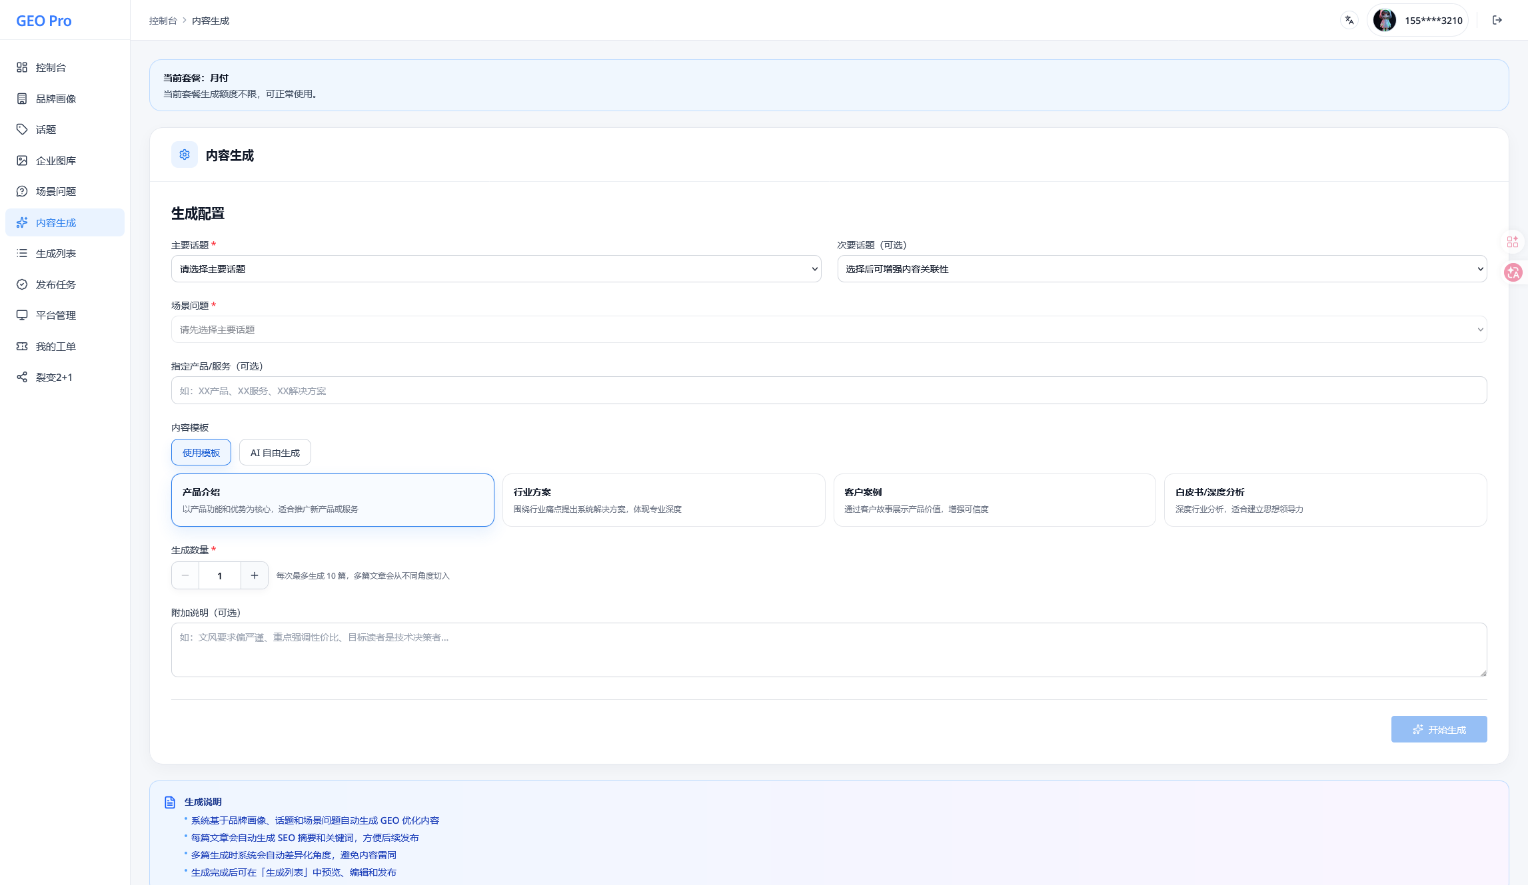Click the user avatar picture
The width and height of the screenshot is (1528, 885).
[1384, 20]
